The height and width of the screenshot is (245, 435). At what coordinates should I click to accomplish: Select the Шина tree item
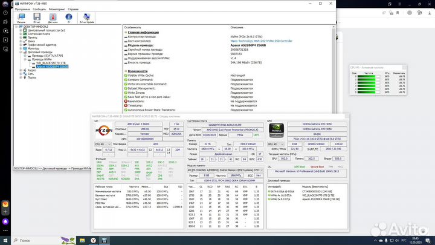31,41
